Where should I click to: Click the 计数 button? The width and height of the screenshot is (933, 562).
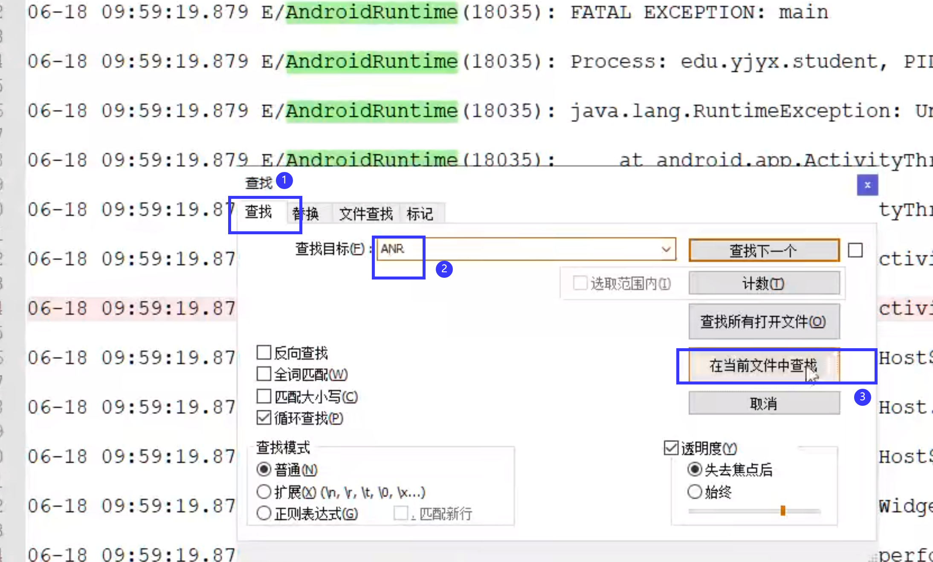[x=763, y=283]
